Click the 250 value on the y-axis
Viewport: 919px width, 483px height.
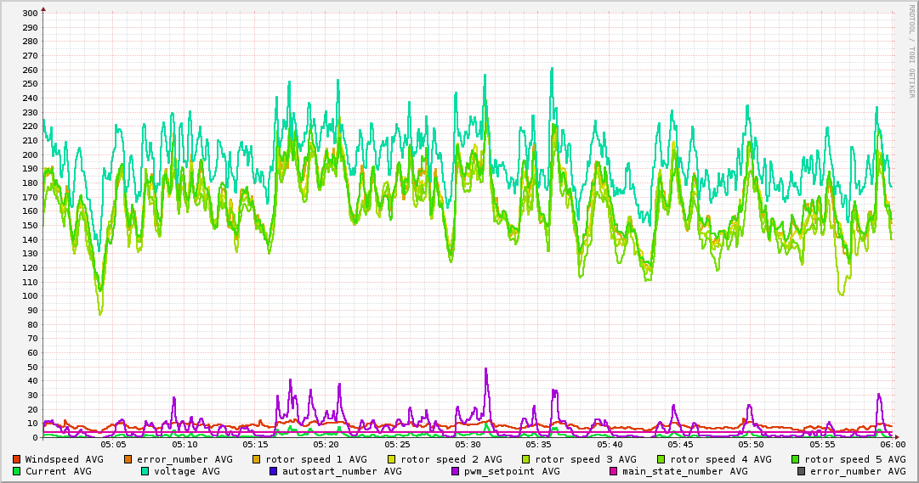[31, 84]
